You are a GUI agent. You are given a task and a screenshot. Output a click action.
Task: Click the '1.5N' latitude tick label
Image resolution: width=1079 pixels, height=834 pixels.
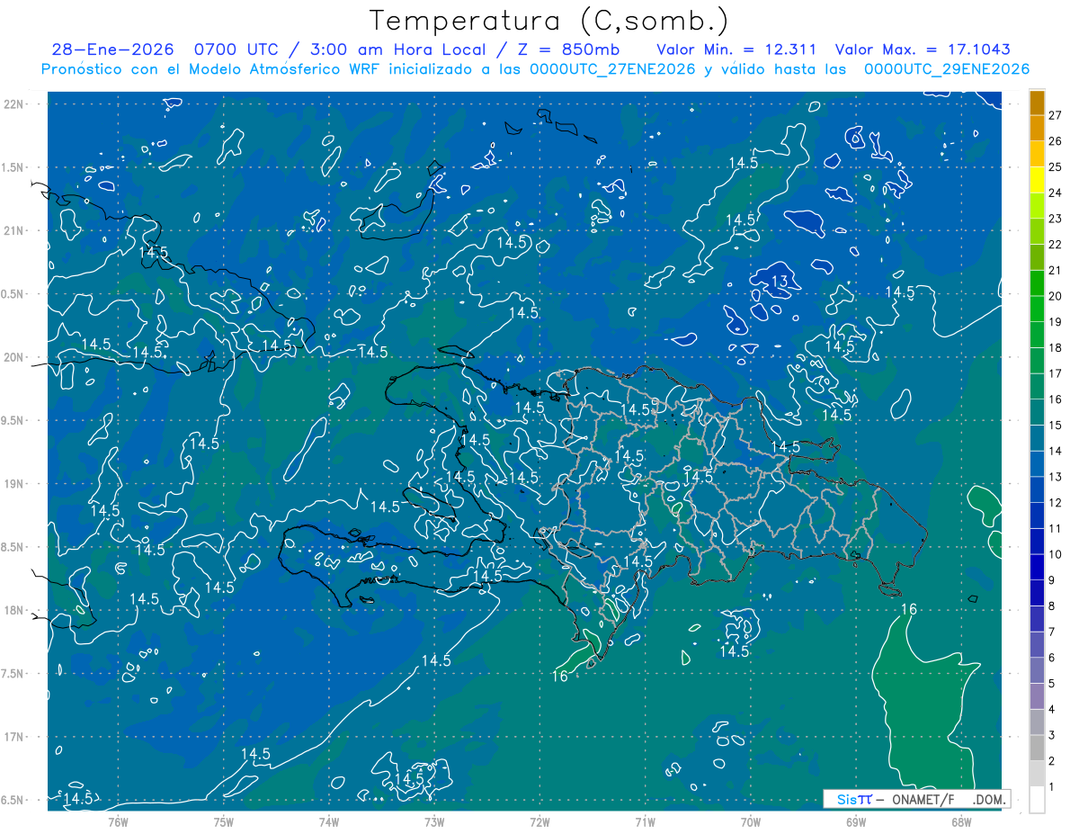[x=13, y=167]
